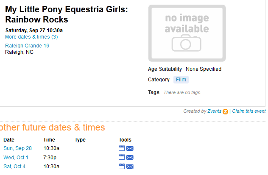
Task: Click envelope icon for Sat, Oct 4
Action: (x=130, y=167)
